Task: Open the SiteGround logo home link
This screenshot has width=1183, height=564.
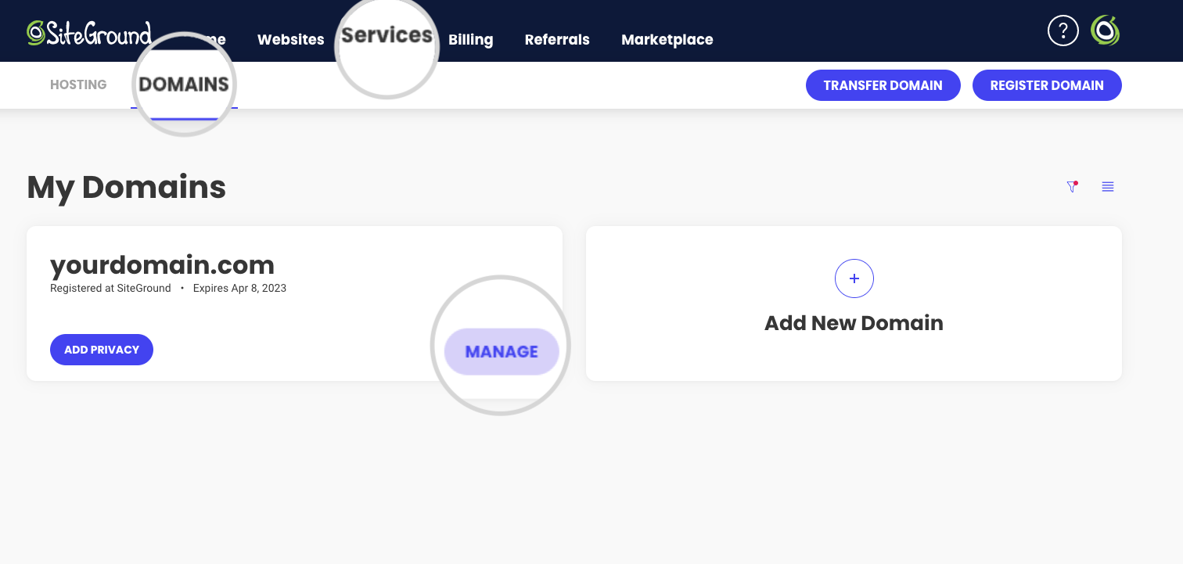Action: pyautogui.click(x=89, y=33)
